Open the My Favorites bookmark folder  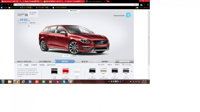click(x=13, y=7)
